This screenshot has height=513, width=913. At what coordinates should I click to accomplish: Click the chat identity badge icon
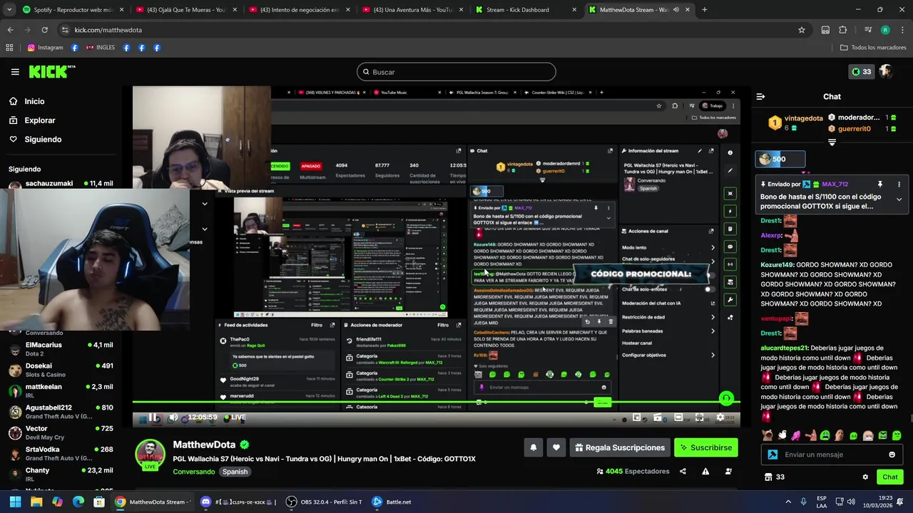point(772,455)
